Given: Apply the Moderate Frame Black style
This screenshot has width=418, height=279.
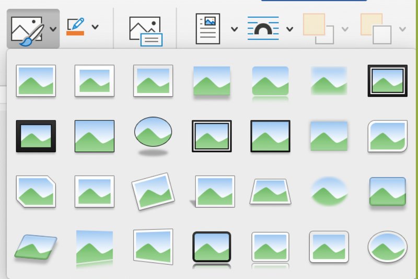Looking at the screenshot, I should 270,136.
